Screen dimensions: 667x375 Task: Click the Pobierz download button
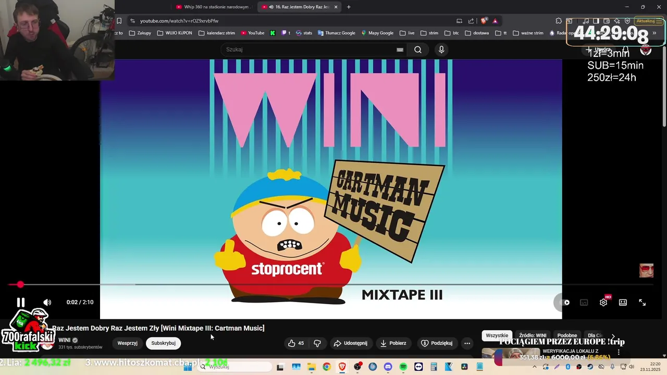(393, 343)
